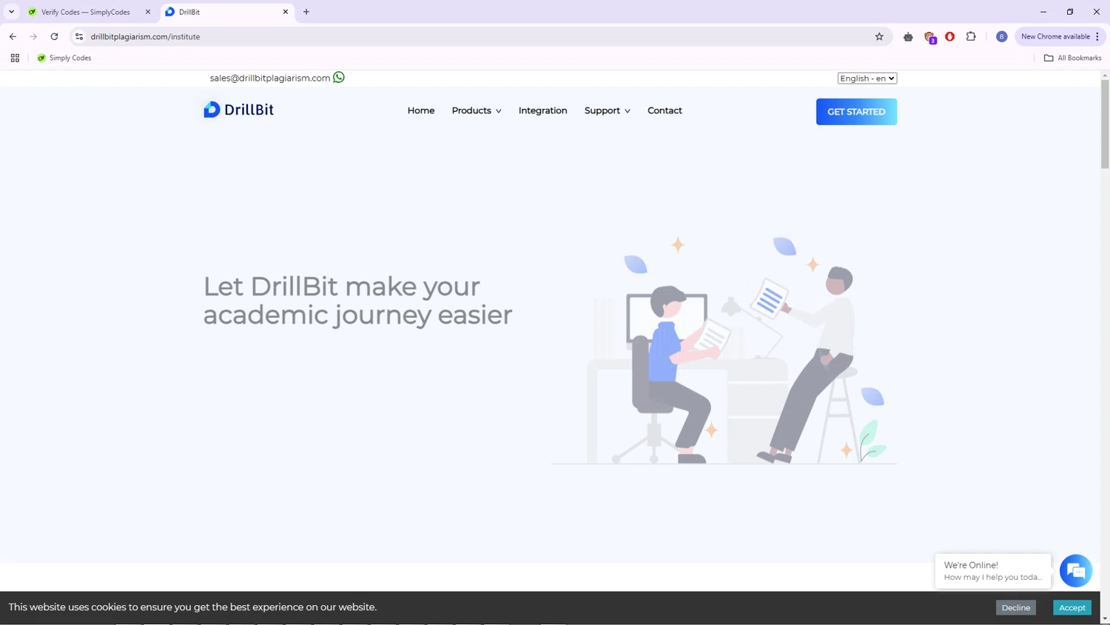Click the red Opera-style extension icon
Screen dimensions: 1110x625
point(950,36)
